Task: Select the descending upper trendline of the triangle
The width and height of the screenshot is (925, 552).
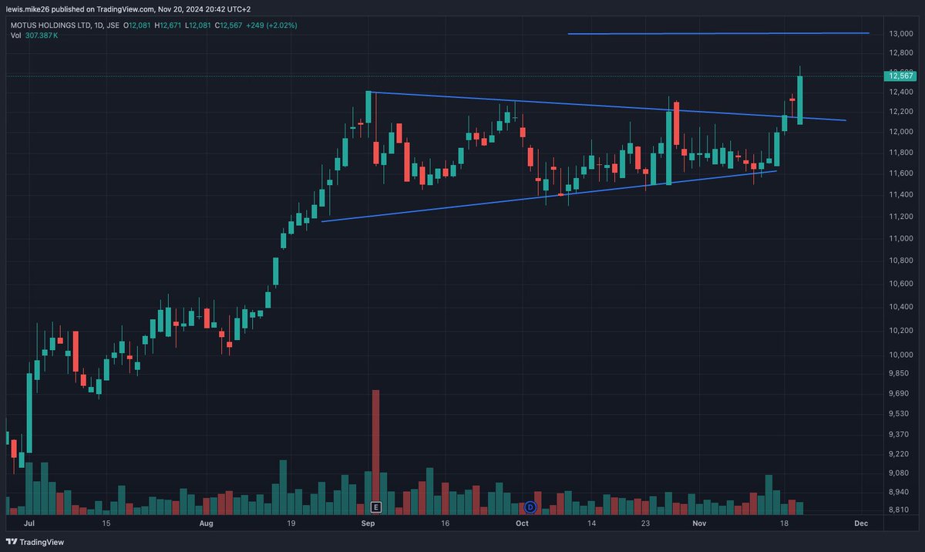Action: coord(607,106)
